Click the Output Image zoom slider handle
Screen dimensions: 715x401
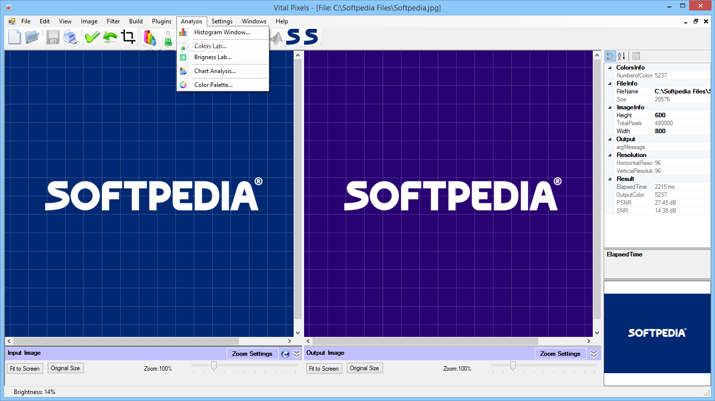click(x=513, y=366)
